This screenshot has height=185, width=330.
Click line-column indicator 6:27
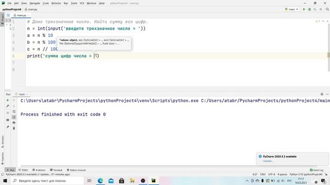tap(255, 174)
